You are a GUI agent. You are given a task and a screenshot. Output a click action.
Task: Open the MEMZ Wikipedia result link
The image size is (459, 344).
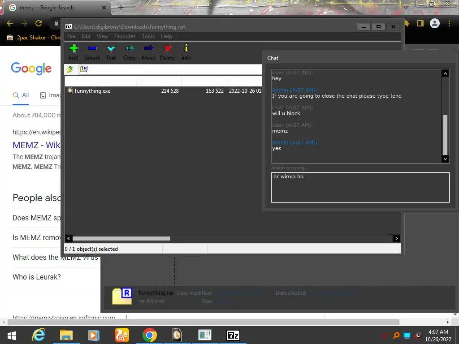(x=36, y=145)
